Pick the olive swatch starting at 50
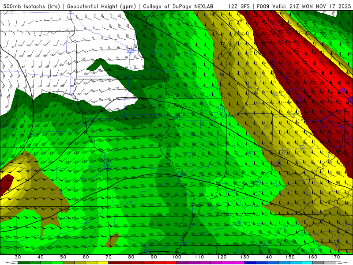This screenshot has width=353, height=265. point(69,262)
